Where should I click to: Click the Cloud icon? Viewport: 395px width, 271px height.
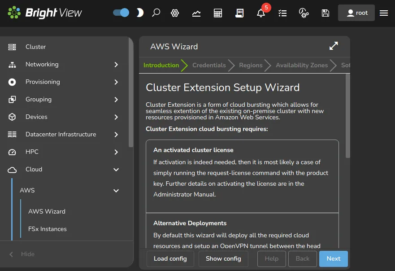tap(12, 170)
